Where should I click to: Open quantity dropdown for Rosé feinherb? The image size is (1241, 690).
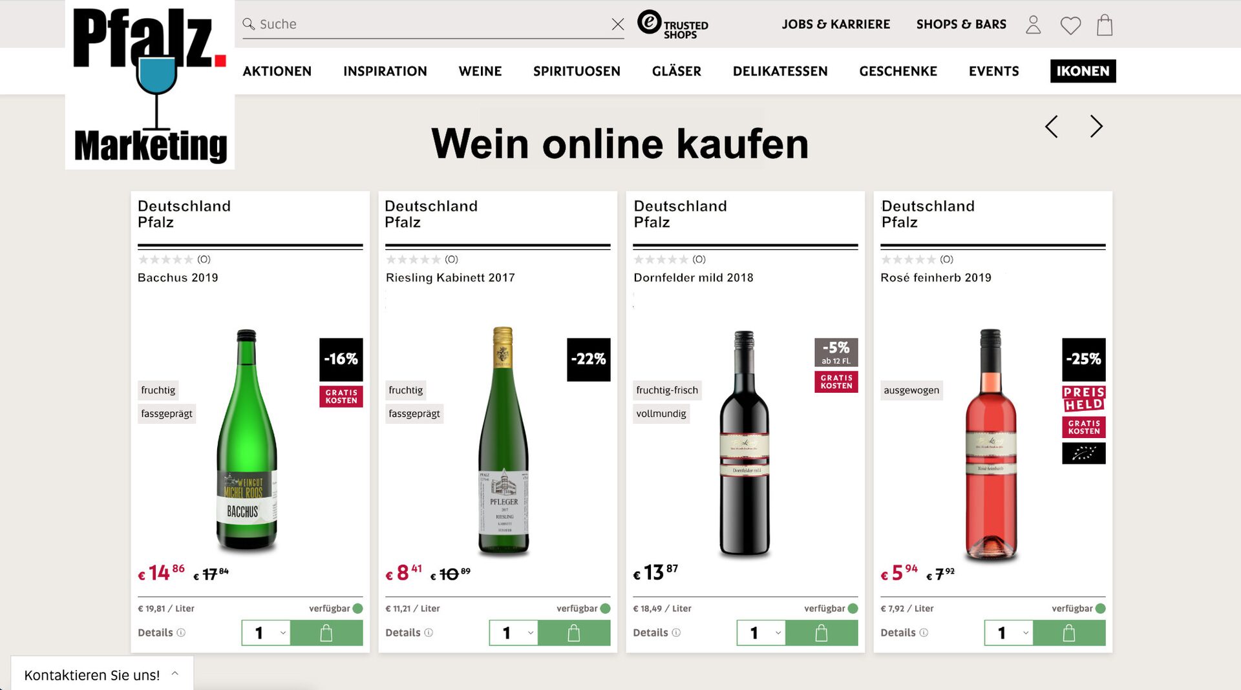click(x=1009, y=633)
